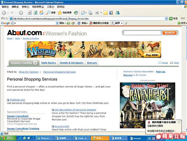Switch to the Dresses tab

pyautogui.click(x=92, y=63)
